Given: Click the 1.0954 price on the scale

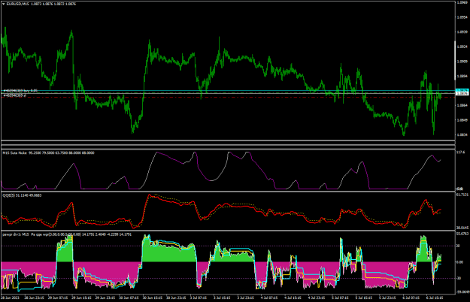Looking at the screenshot, I should point(462,17).
